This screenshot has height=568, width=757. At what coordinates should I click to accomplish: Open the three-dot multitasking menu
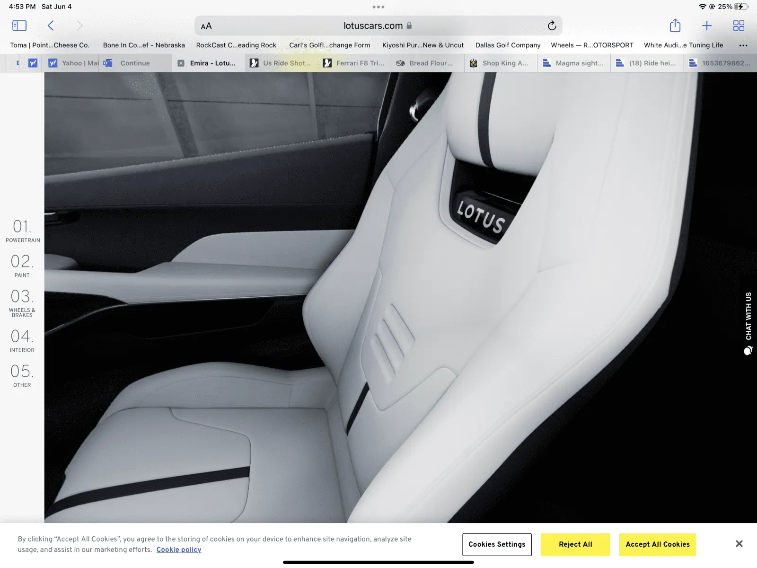[378, 7]
